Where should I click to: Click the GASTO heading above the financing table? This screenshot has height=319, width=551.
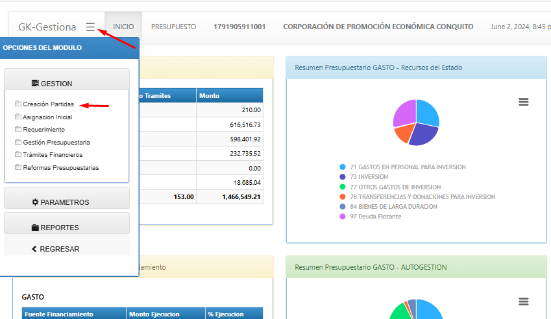[x=32, y=297]
